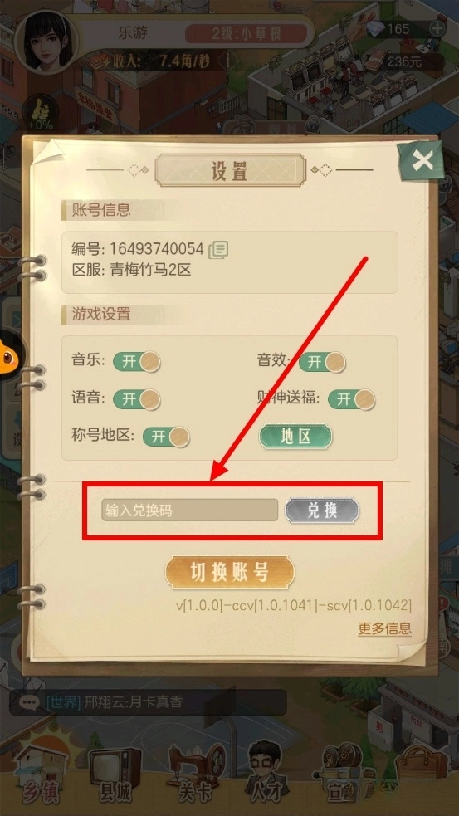The width and height of the screenshot is (459, 816).
Task: Turn off the 语音 voice switch
Action: (x=137, y=399)
